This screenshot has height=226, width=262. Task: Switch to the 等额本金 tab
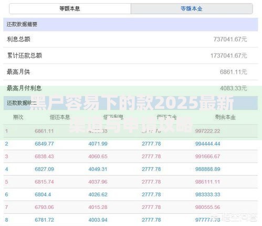pyautogui.click(x=192, y=8)
